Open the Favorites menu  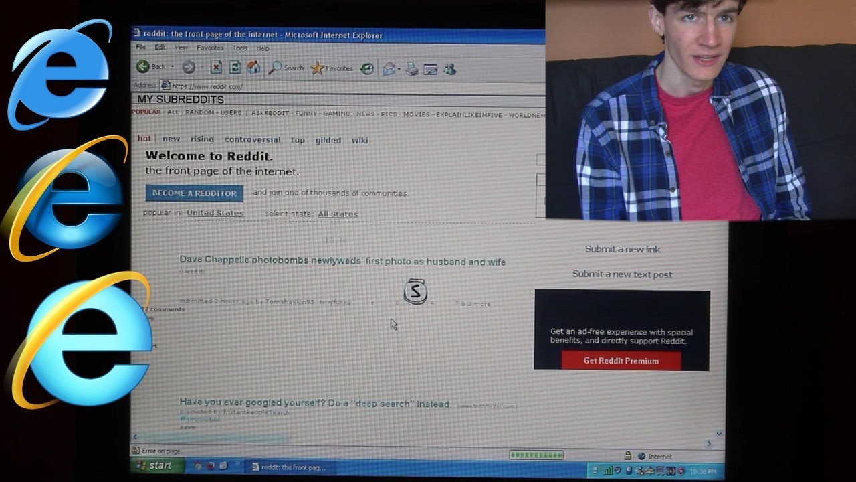point(210,48)
